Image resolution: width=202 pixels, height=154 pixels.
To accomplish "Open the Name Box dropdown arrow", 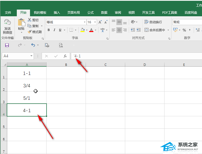I will click(31, 56).
